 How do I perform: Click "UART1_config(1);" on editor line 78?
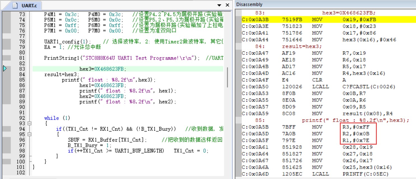pos(68,41)
